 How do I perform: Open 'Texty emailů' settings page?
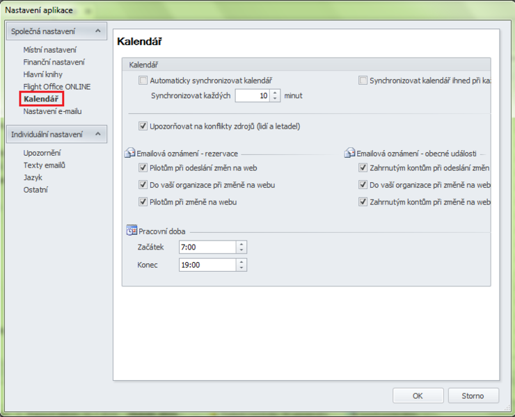point(44,165)
